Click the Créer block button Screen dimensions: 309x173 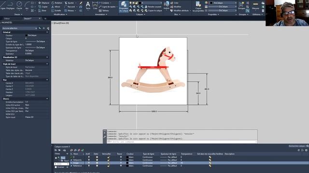click(x=174, y=3)
